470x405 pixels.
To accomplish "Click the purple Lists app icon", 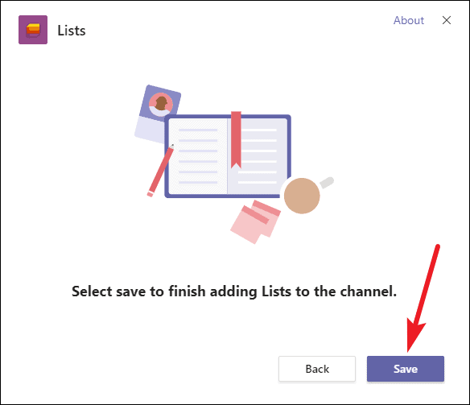I will (33, 30).
